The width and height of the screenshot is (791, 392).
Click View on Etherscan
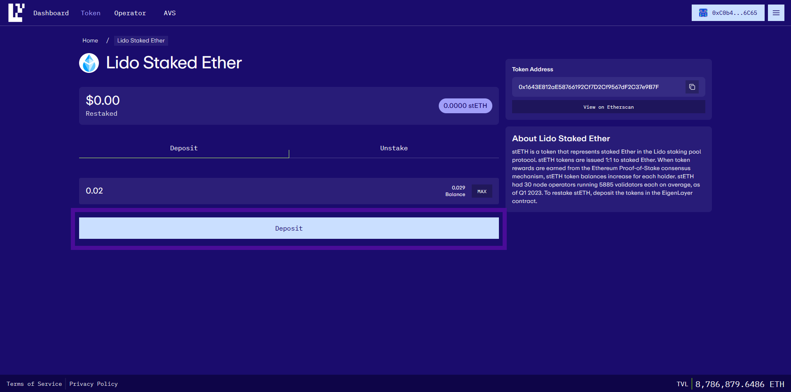coord(608,107)
